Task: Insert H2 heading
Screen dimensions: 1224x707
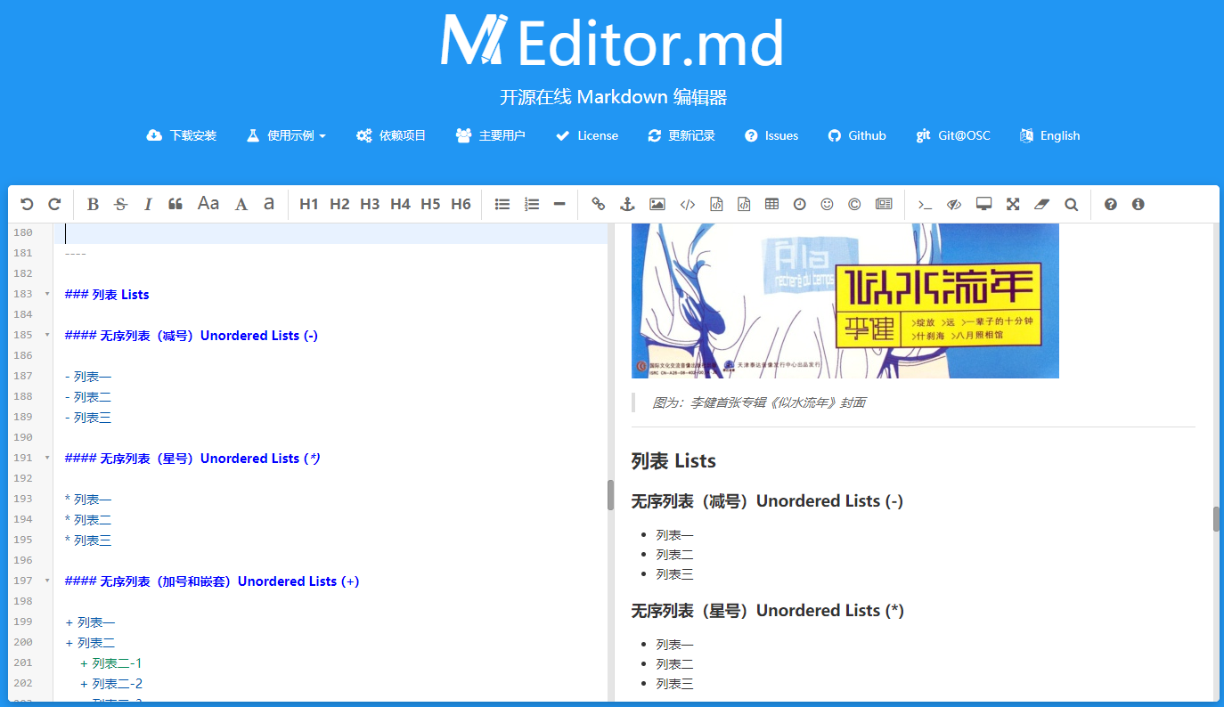Action: (339, 204)
